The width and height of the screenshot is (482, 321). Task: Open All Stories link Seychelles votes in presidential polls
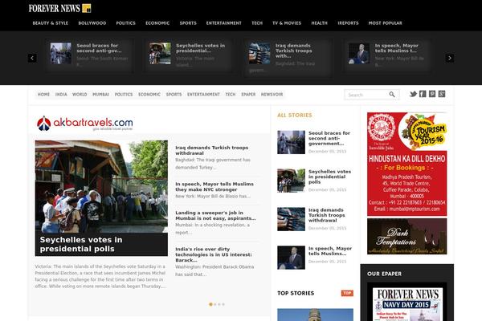click(x=329, y=177)
